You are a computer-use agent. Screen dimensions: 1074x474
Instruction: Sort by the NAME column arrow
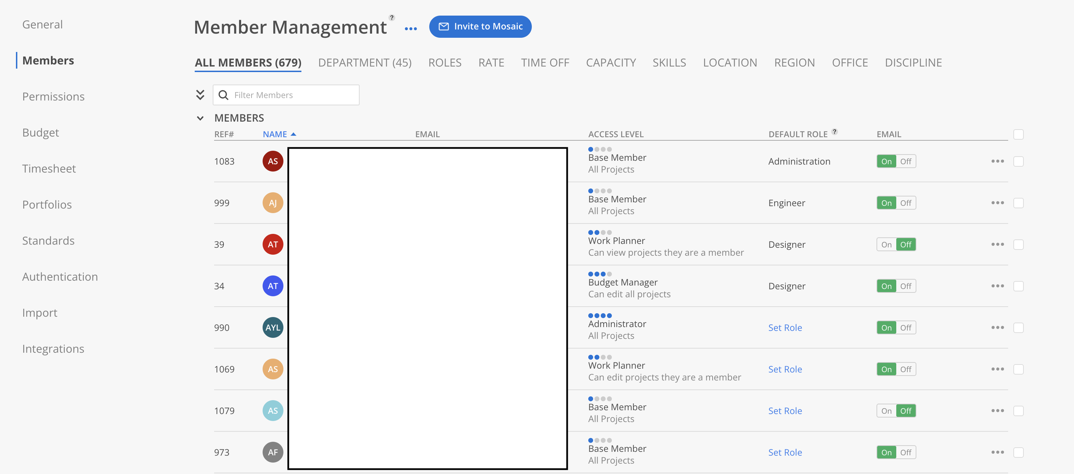[x=293, y=134]
